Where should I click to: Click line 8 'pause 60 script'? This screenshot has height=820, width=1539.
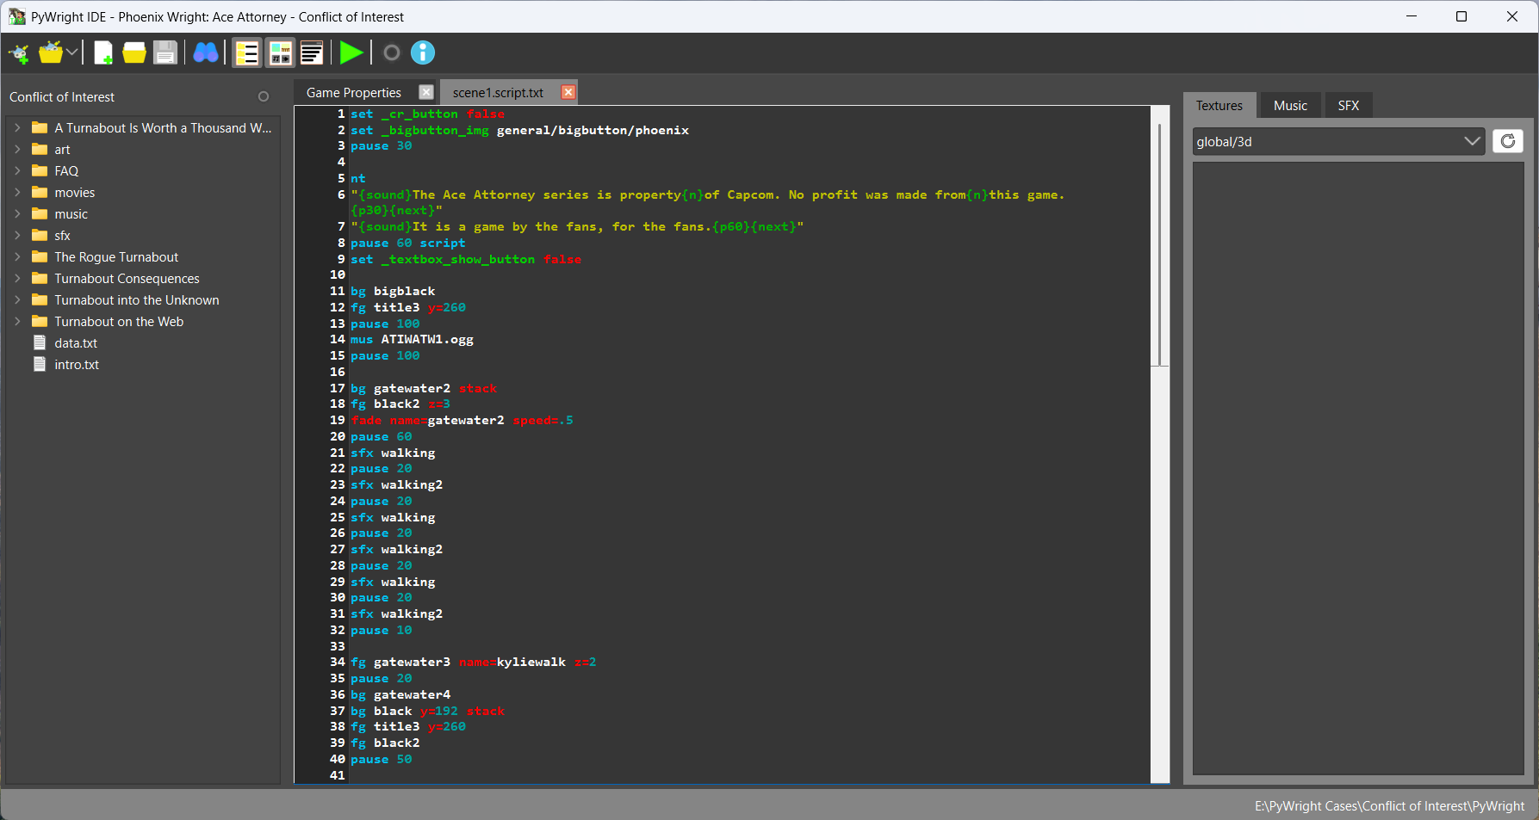(x=407, y=244)
